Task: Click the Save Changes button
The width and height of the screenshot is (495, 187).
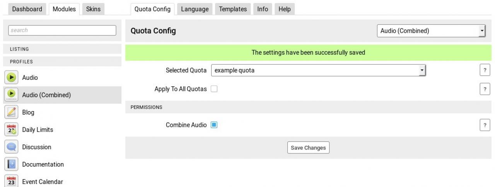Action: 308,148
